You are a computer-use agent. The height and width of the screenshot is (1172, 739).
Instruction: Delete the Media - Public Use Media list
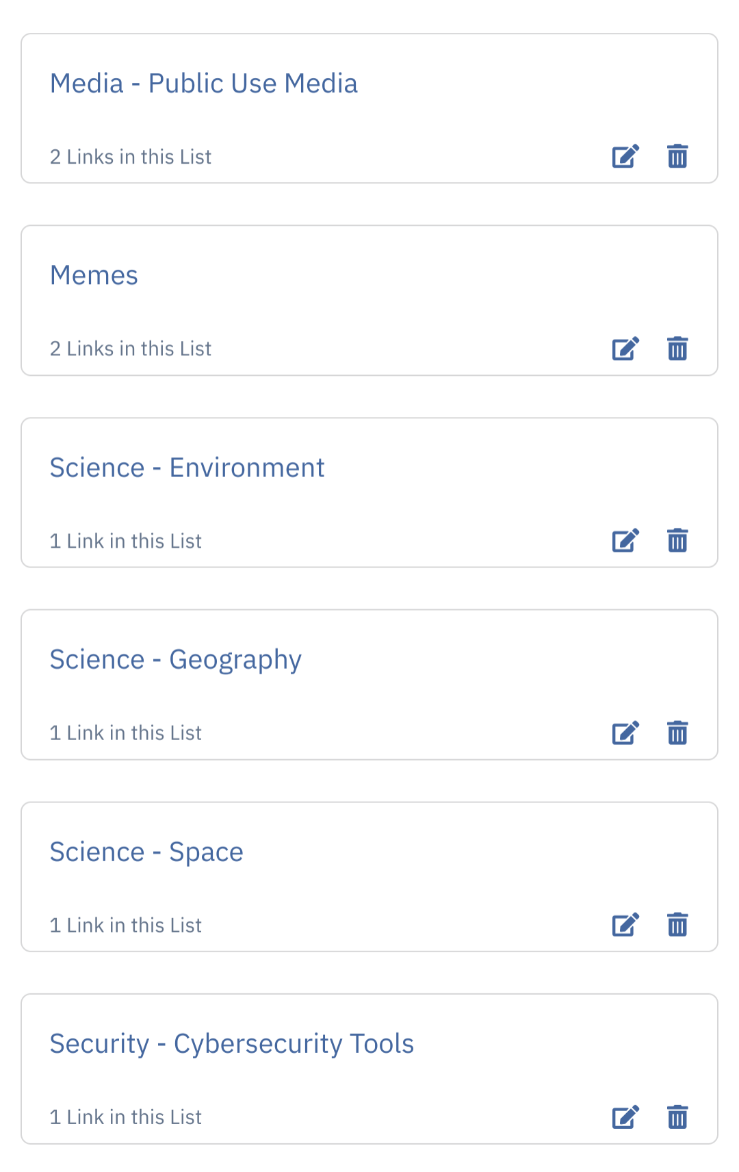click(677, 157)
